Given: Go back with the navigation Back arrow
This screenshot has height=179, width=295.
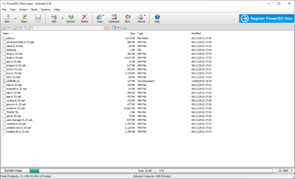Looking at the screenshot, I should [4, 28].
